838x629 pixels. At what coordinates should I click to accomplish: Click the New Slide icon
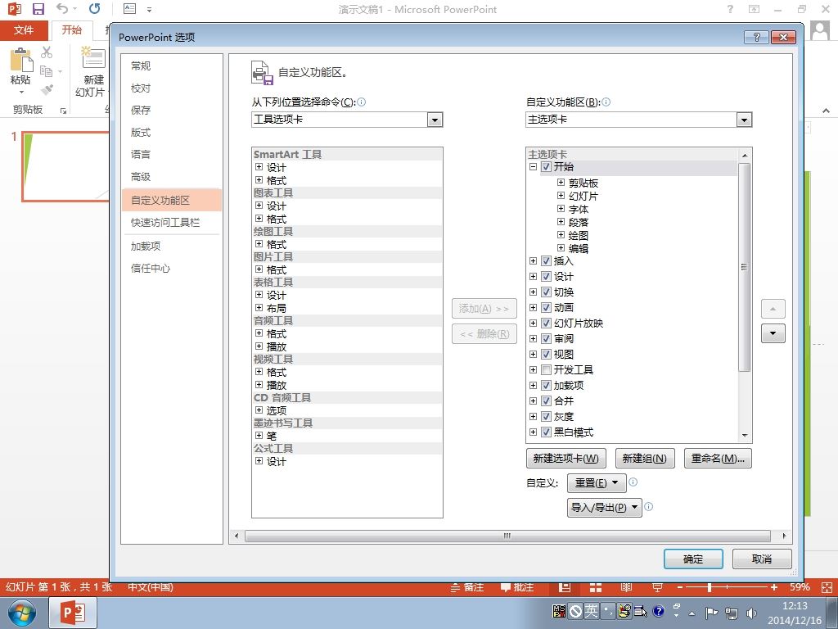coord(93,59)
